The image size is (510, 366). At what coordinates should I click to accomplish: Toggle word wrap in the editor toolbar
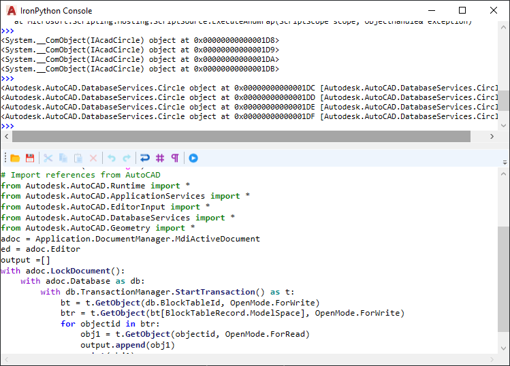tap(144, 158)
